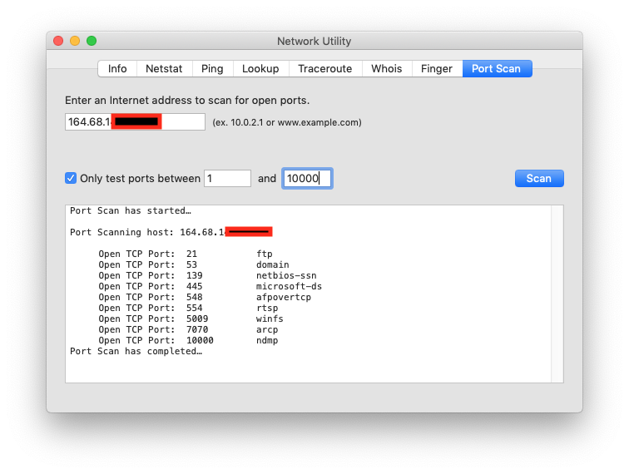Select the port 548 afpovertcp row
The width and height of the screenshot is (629, 474).
pyautogui.click(x=205, y=297)
